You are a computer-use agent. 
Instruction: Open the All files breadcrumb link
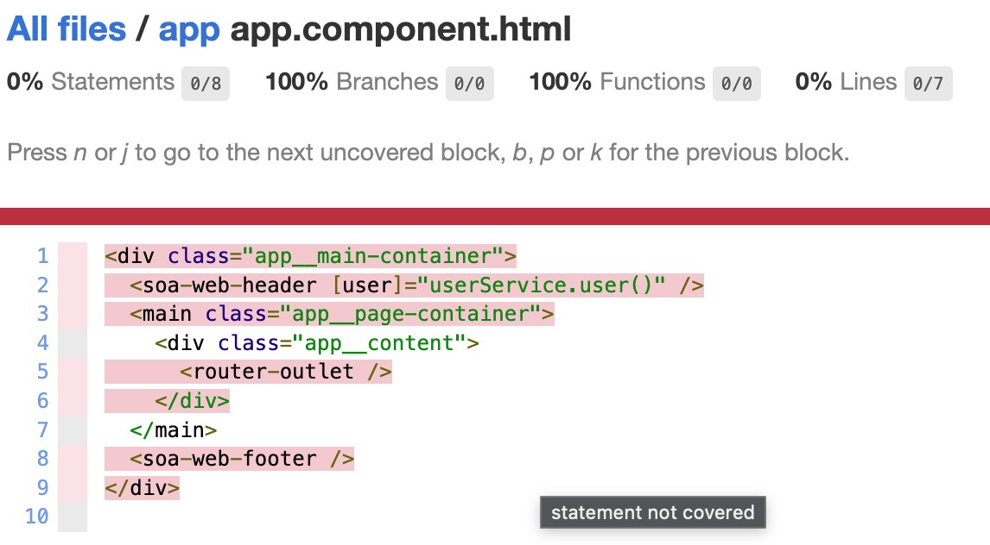[67, 29]
